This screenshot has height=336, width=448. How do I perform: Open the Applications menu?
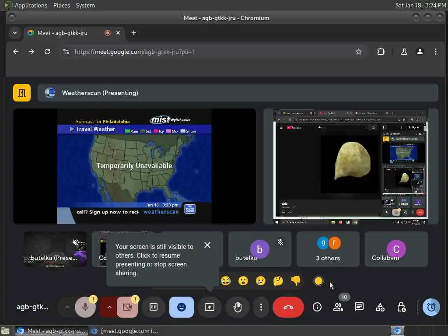pos(31,5)
